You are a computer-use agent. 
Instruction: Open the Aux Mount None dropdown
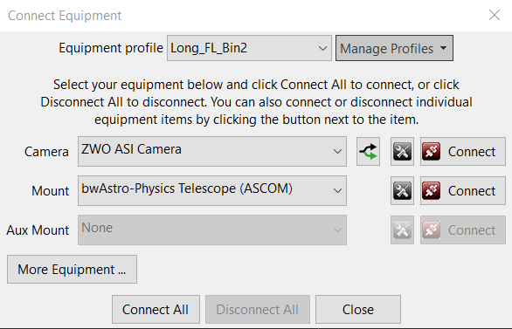point(212,230)
